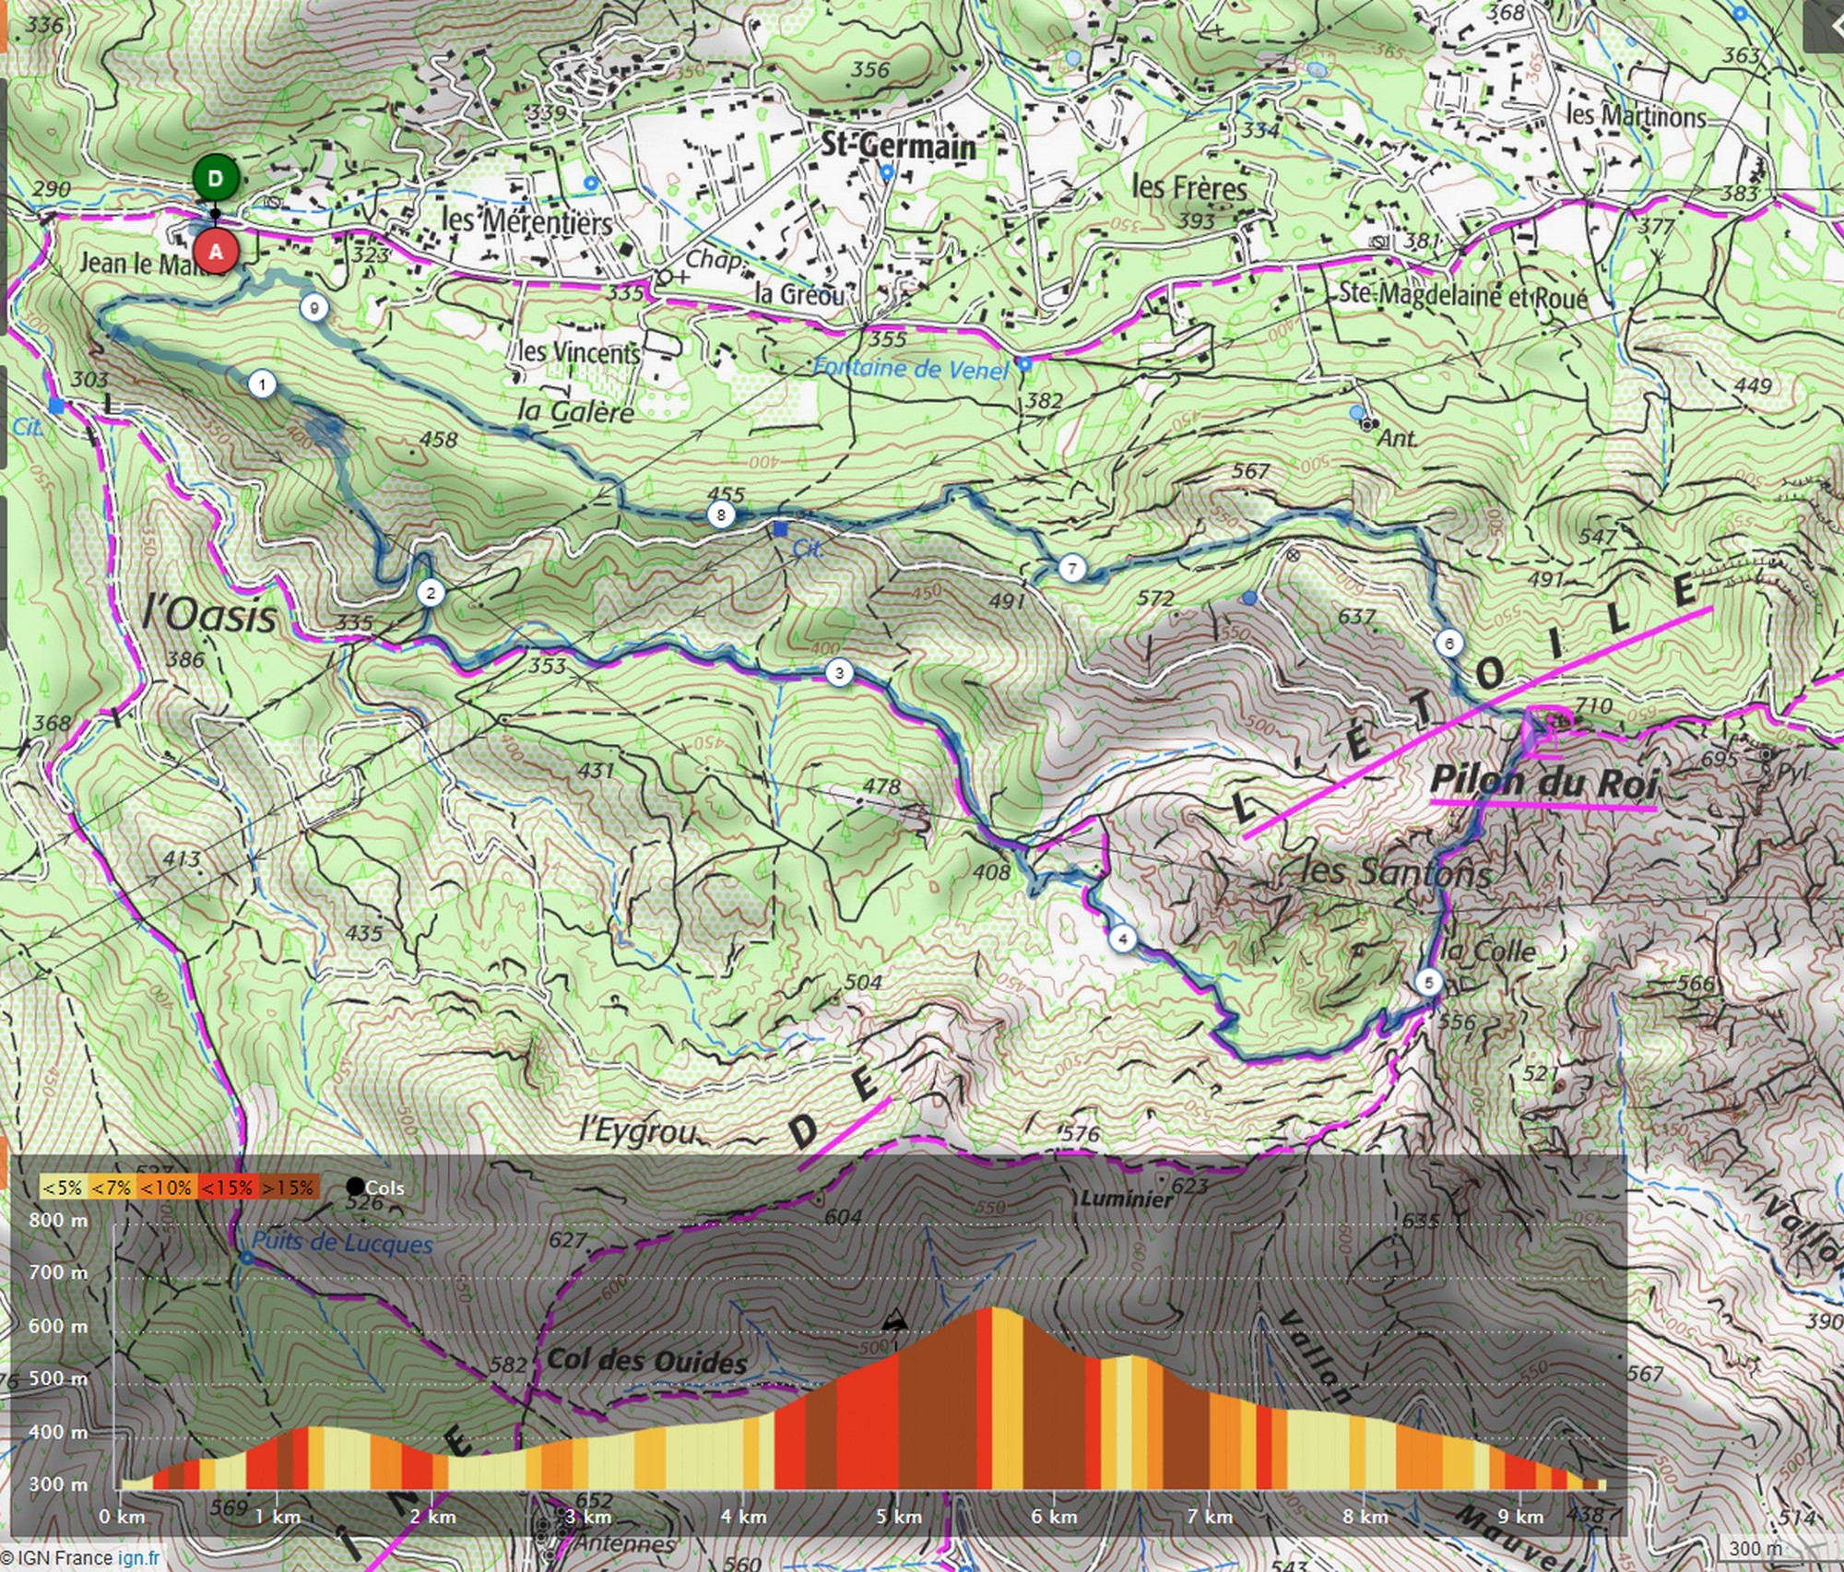The image size is (1844, 1572).
Task: Click the green D departure marker
Action: [216, 178]
